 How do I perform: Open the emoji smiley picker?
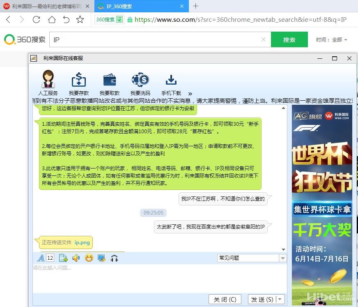(89, 258)
